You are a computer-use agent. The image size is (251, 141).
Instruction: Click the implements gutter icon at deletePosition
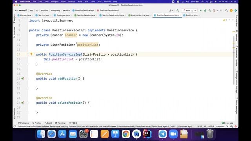point(23,103)
